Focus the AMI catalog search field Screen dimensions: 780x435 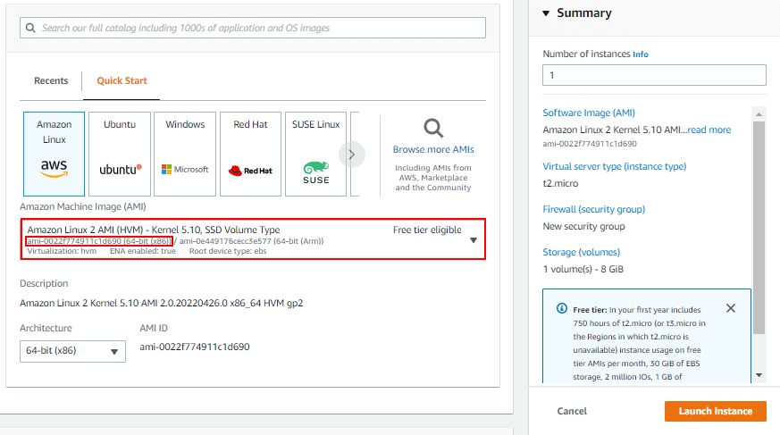253,28
